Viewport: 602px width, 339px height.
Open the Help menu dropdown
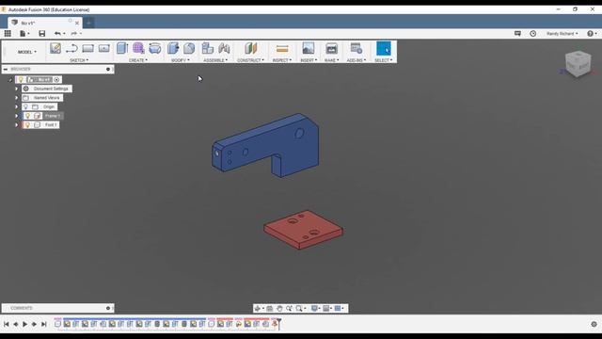click(593, 34)
